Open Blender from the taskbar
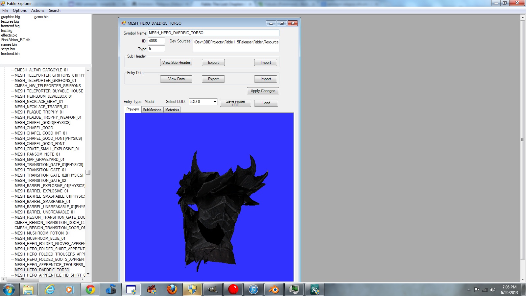This screenshot has width=526, height=296. (x=274, y=289)
